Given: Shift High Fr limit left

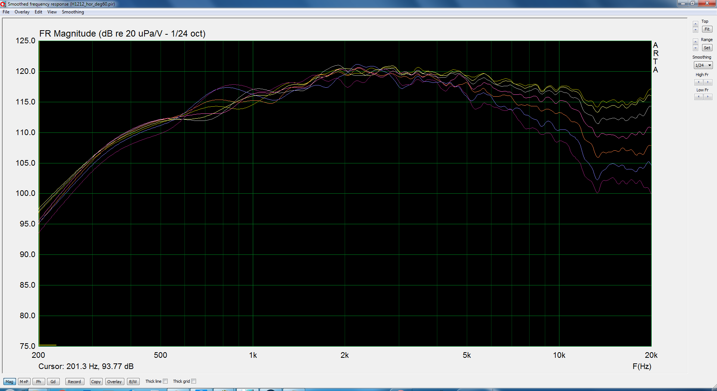Looking at the screenshot, I should pyautogui.click(x=699, y=82).
